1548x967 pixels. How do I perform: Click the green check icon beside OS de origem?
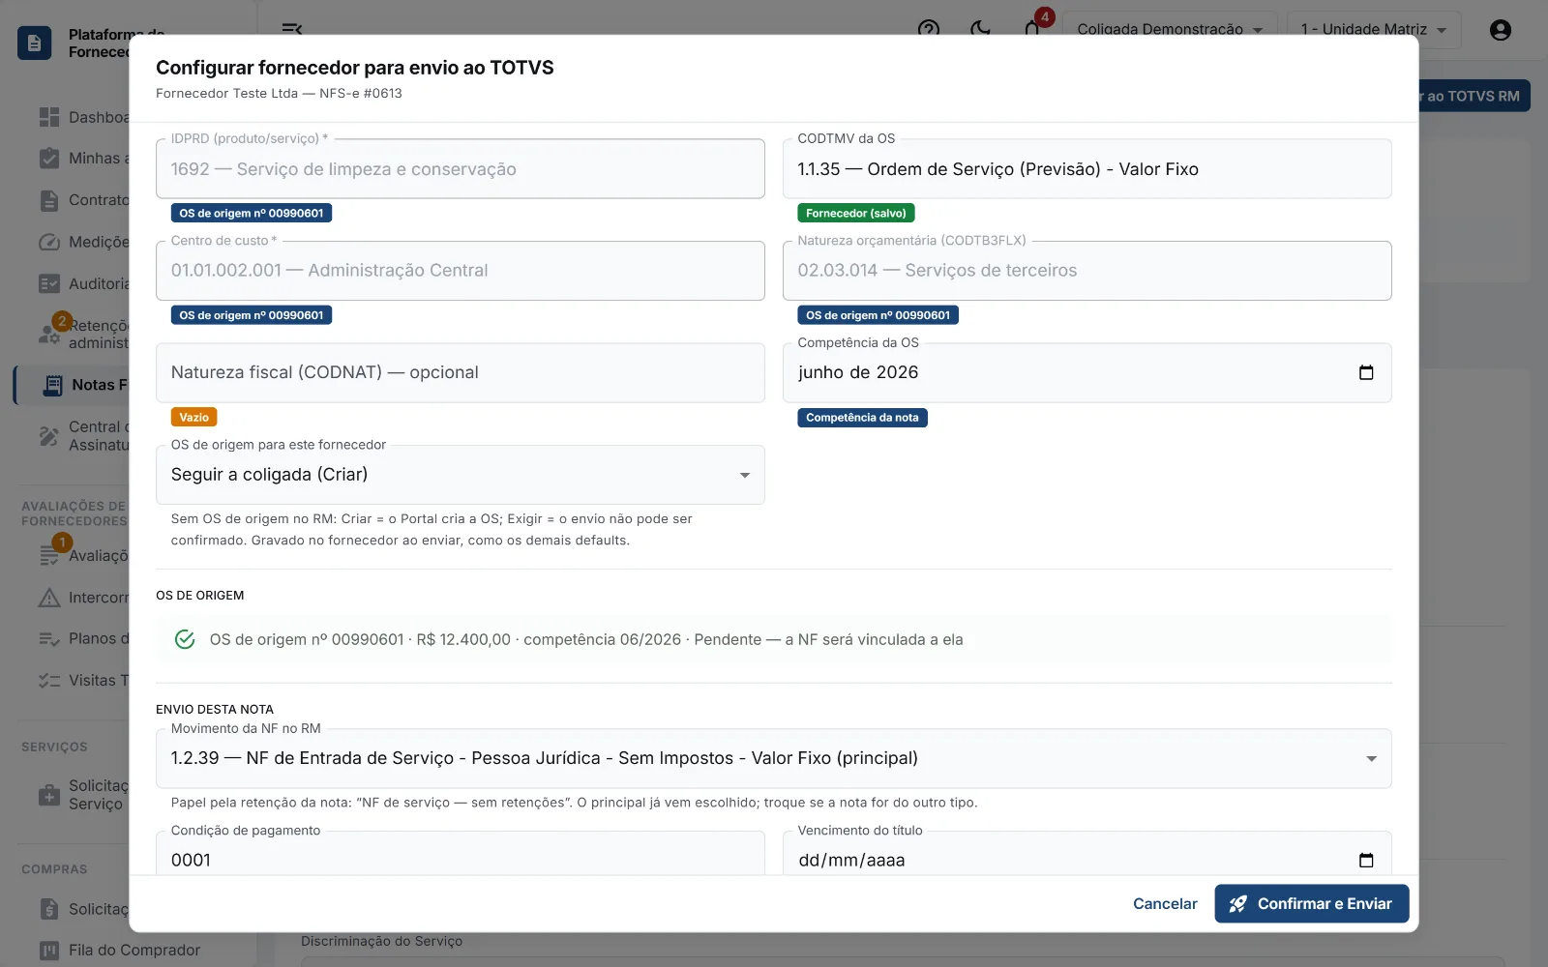(x=185, y=639)
